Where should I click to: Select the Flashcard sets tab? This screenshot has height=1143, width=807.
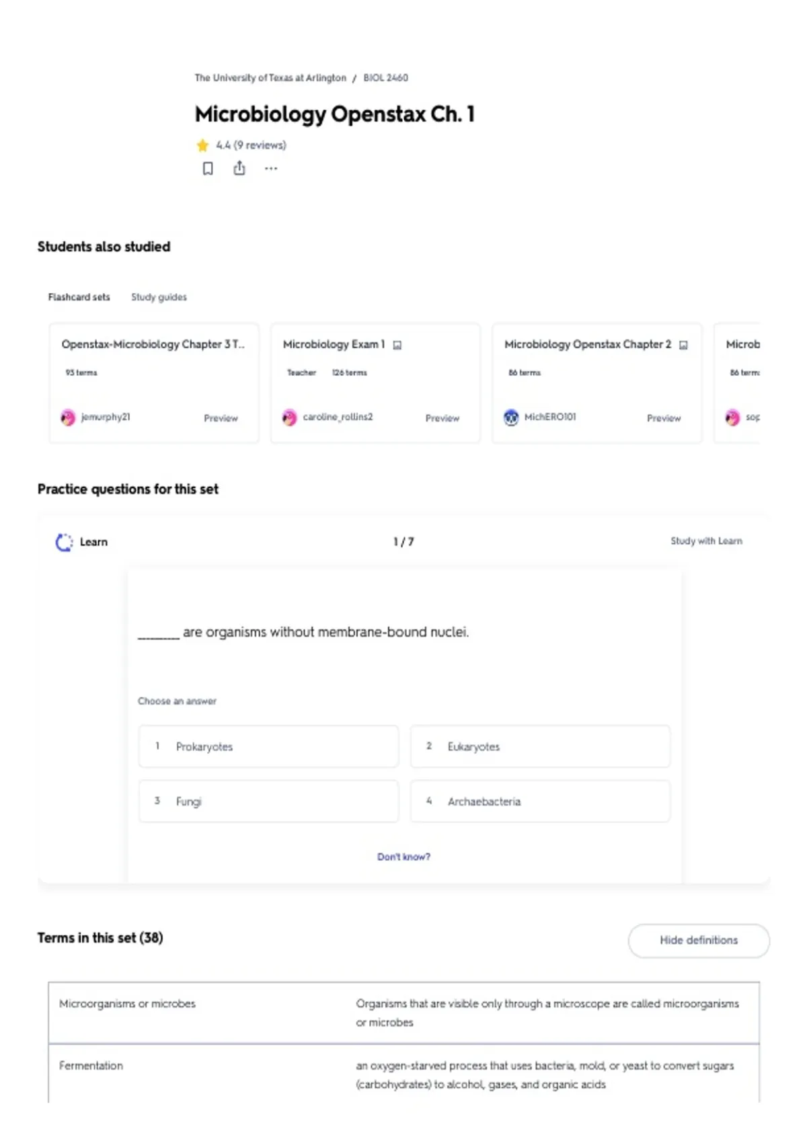click(x=79, y=297)
